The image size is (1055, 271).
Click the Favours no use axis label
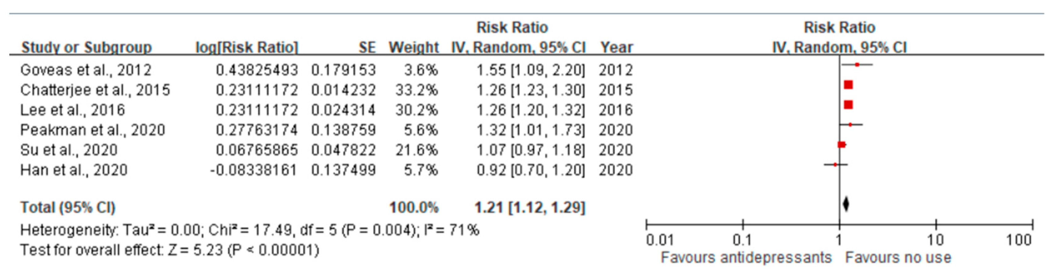[898, 258]
